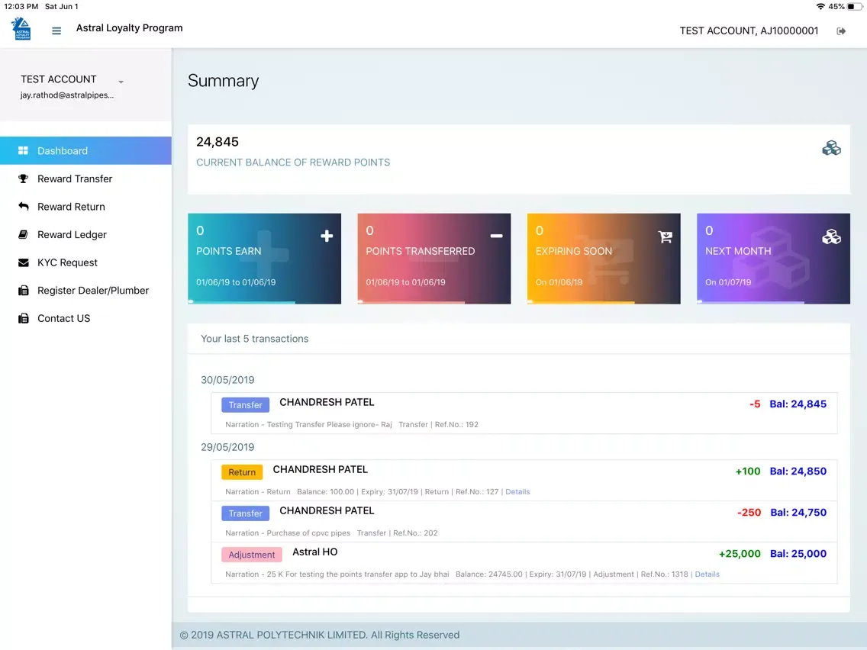Open Reward Transfer in the sidebar
The image size is (867, 650).
(x=85, y=179)
